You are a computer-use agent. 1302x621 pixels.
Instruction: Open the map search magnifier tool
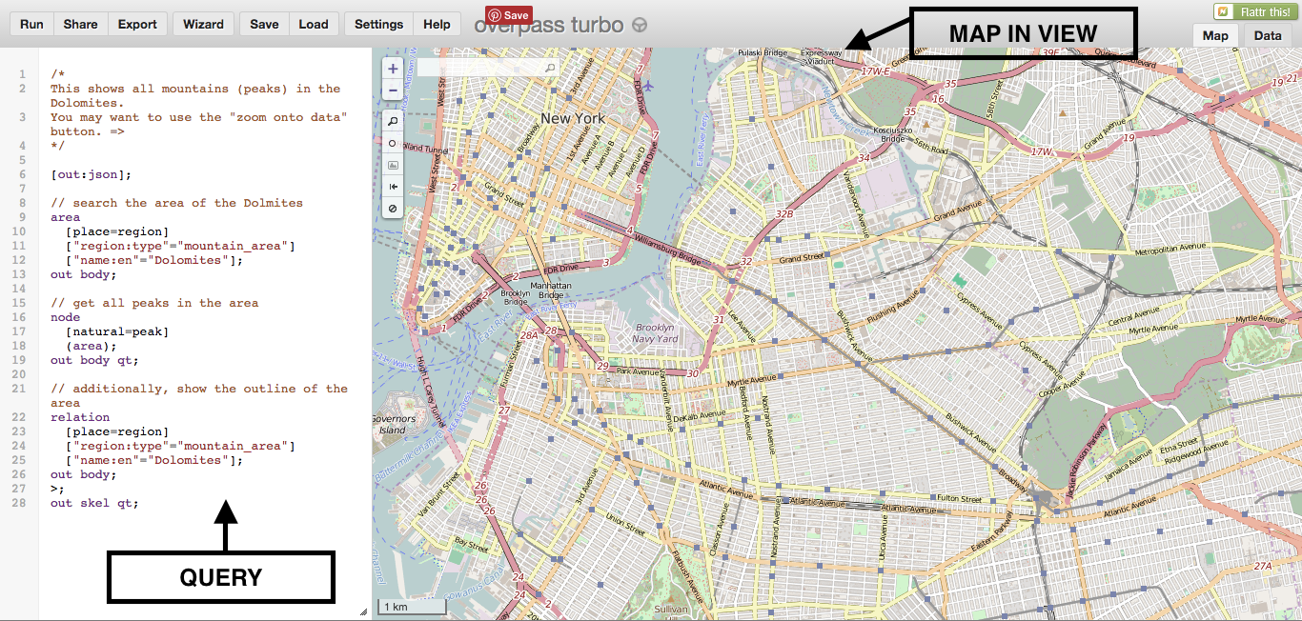(x=392, y=121)
